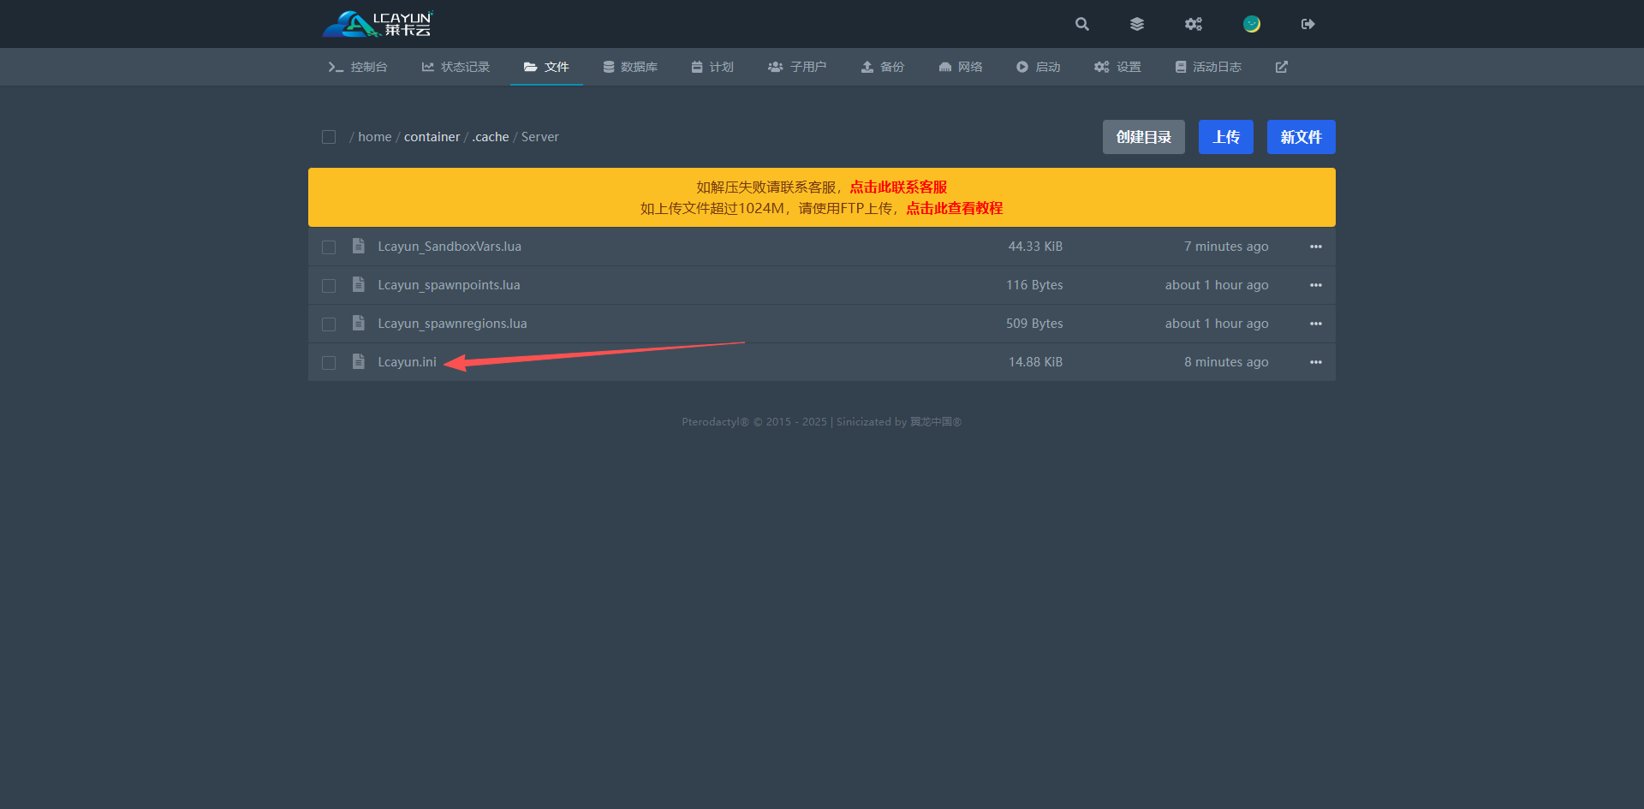Expand more actions for Lcayun_spawnregions.lua
Screen dimensions: 1644x809
(1316, 324)
